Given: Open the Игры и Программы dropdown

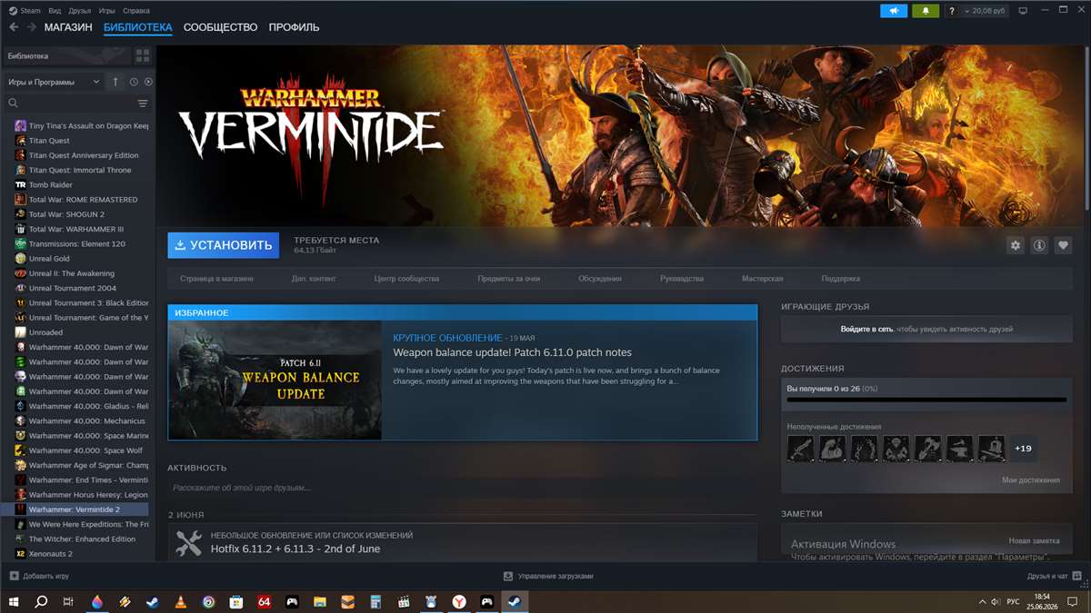Looking at the screenshot, I should pyautogui.click(x=55, y=82).
